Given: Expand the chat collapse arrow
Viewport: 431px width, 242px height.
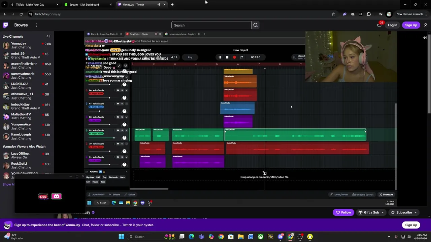Looking at the screenshot, I should click(x=425, y=38).
